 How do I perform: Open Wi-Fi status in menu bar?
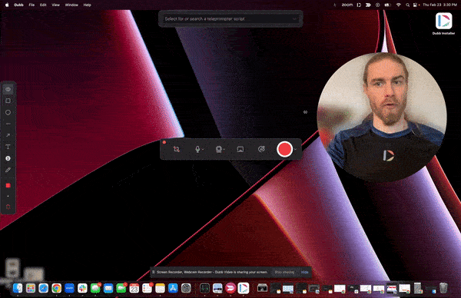(x=399, y=5)
